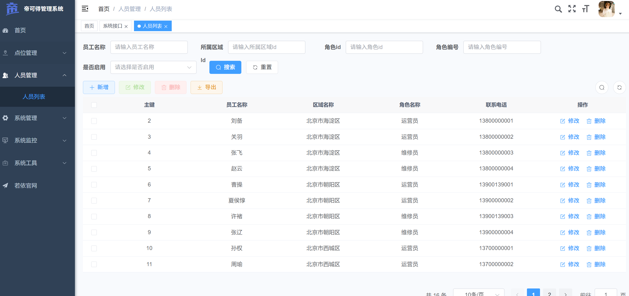This screenshot has height=296, width=629.
Task: Focus the 员工名称 input field
Action: (x=149, y=47)
